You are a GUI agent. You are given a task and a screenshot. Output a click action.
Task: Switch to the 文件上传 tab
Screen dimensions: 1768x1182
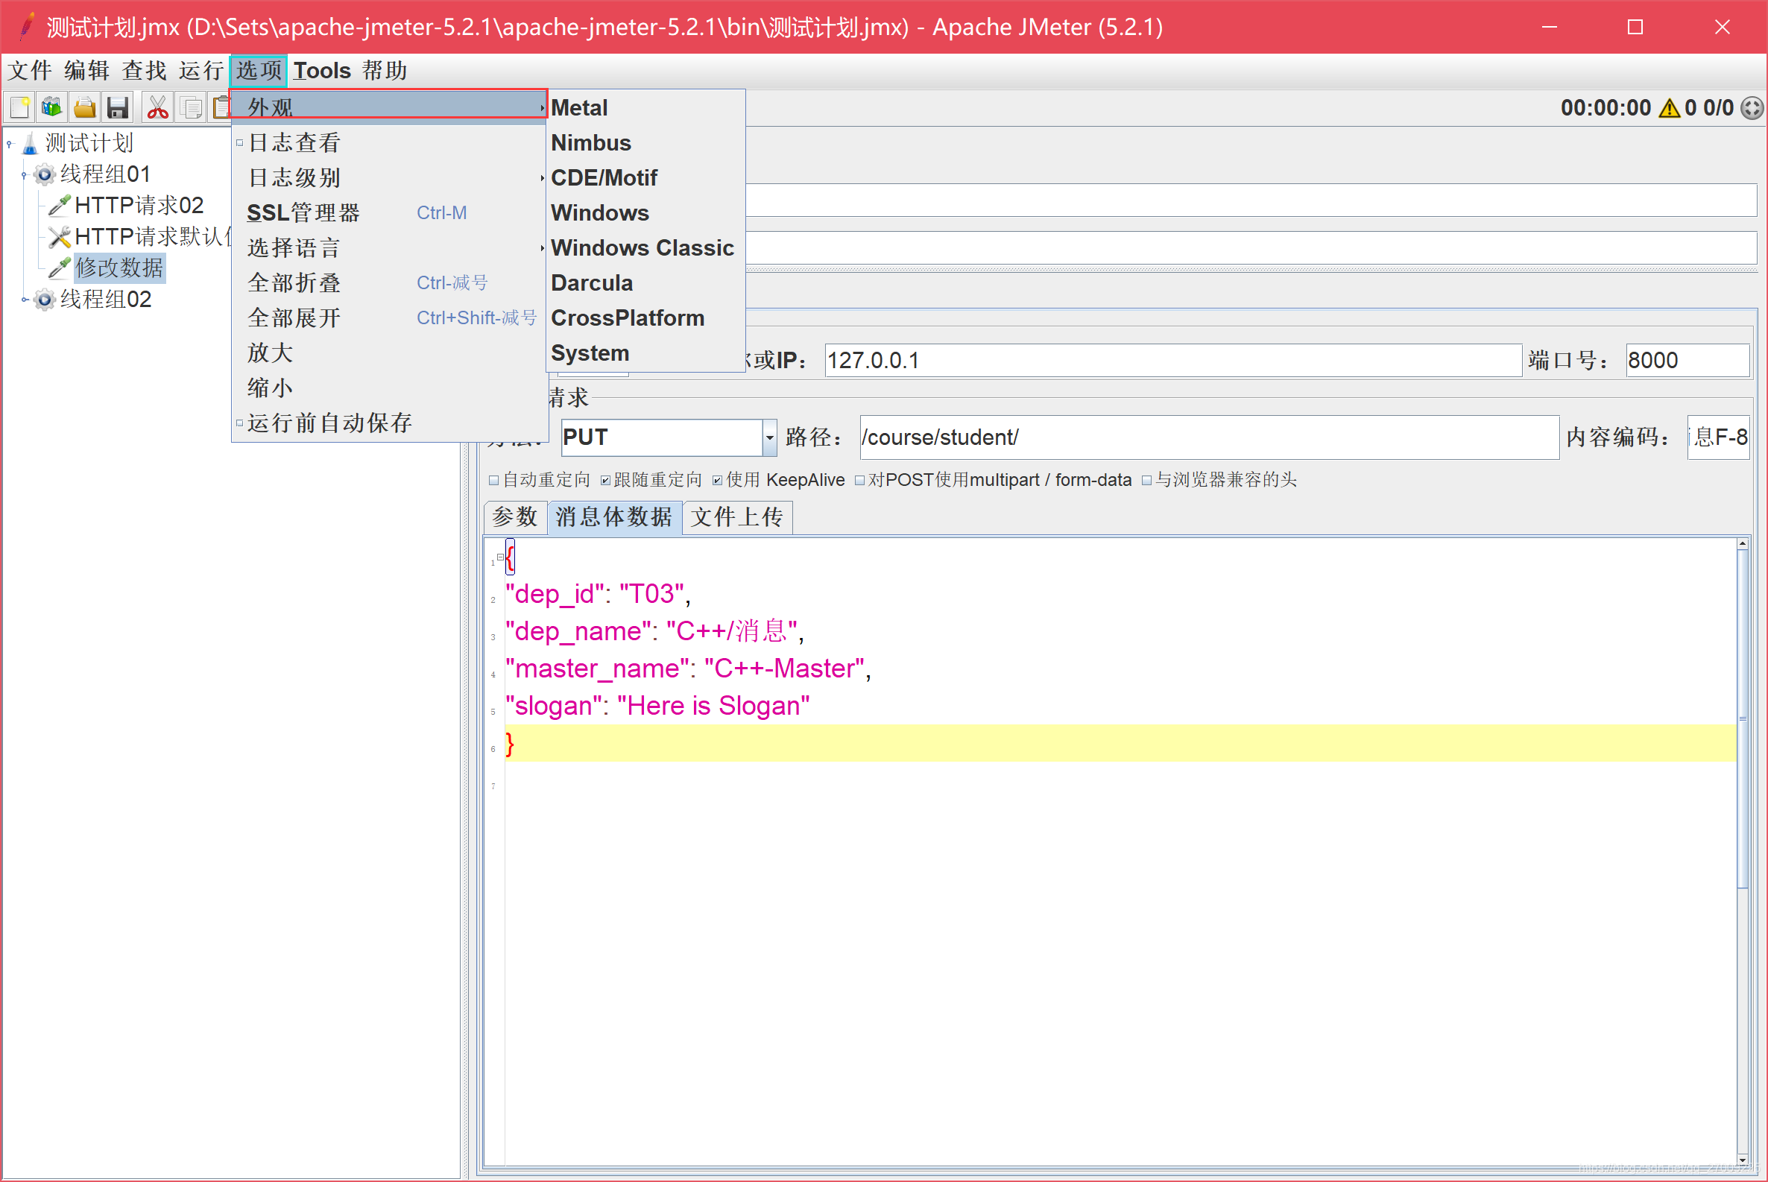coord(737,517)
